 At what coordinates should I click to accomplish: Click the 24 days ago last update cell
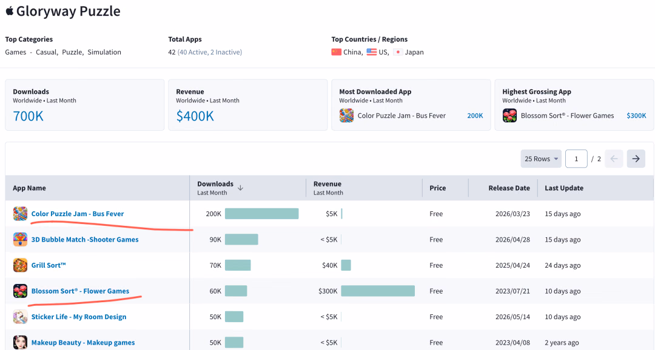point(563,265)
